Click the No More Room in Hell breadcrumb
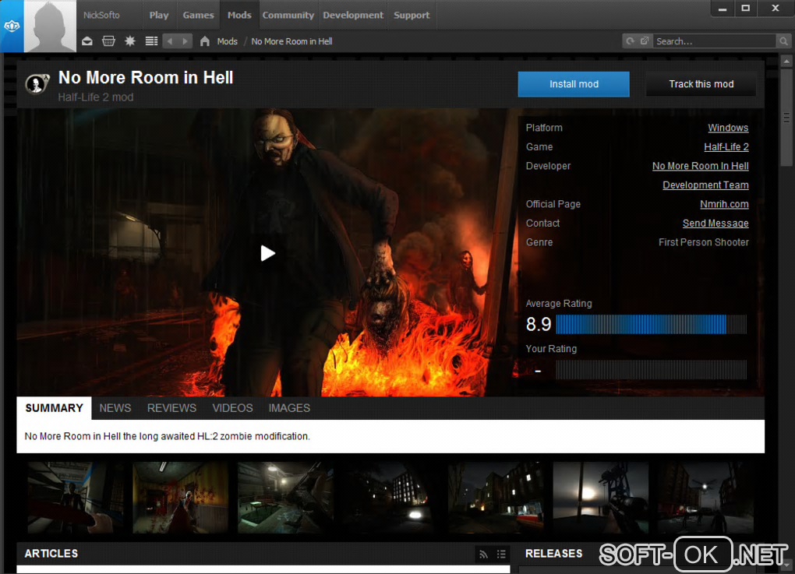The width and height of the screenshot is (795, 574). 291,41
